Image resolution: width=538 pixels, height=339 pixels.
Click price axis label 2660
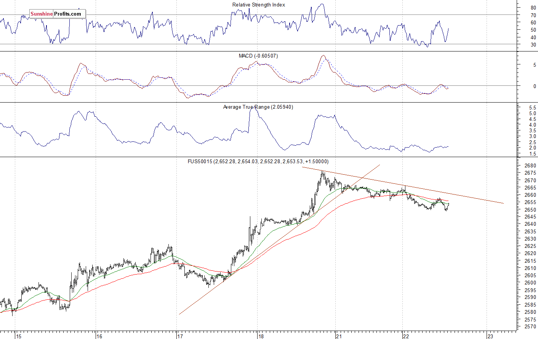coord(530,195)
